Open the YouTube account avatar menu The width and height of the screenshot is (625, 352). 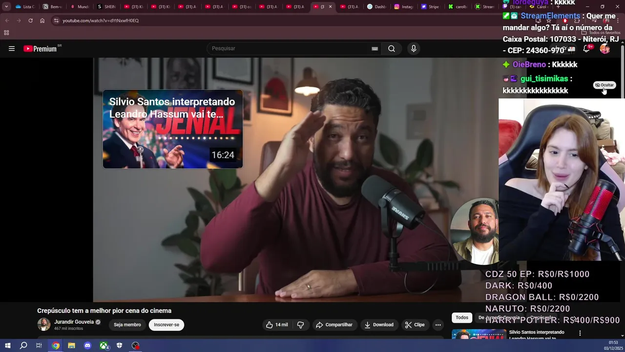(x=605, y=48)
